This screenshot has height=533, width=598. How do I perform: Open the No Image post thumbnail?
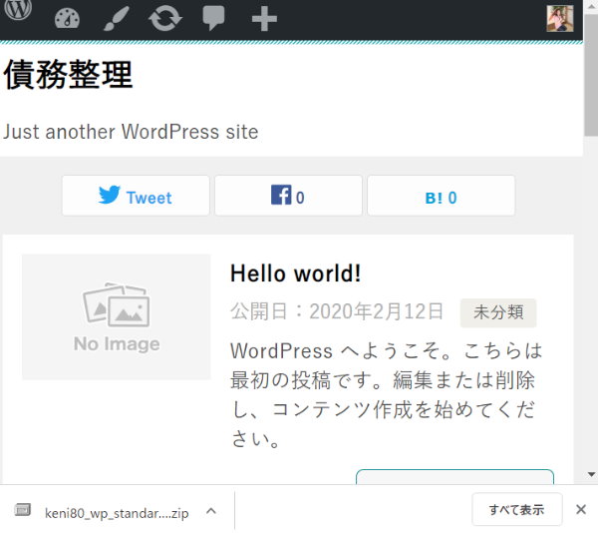[x=117, y=316]
